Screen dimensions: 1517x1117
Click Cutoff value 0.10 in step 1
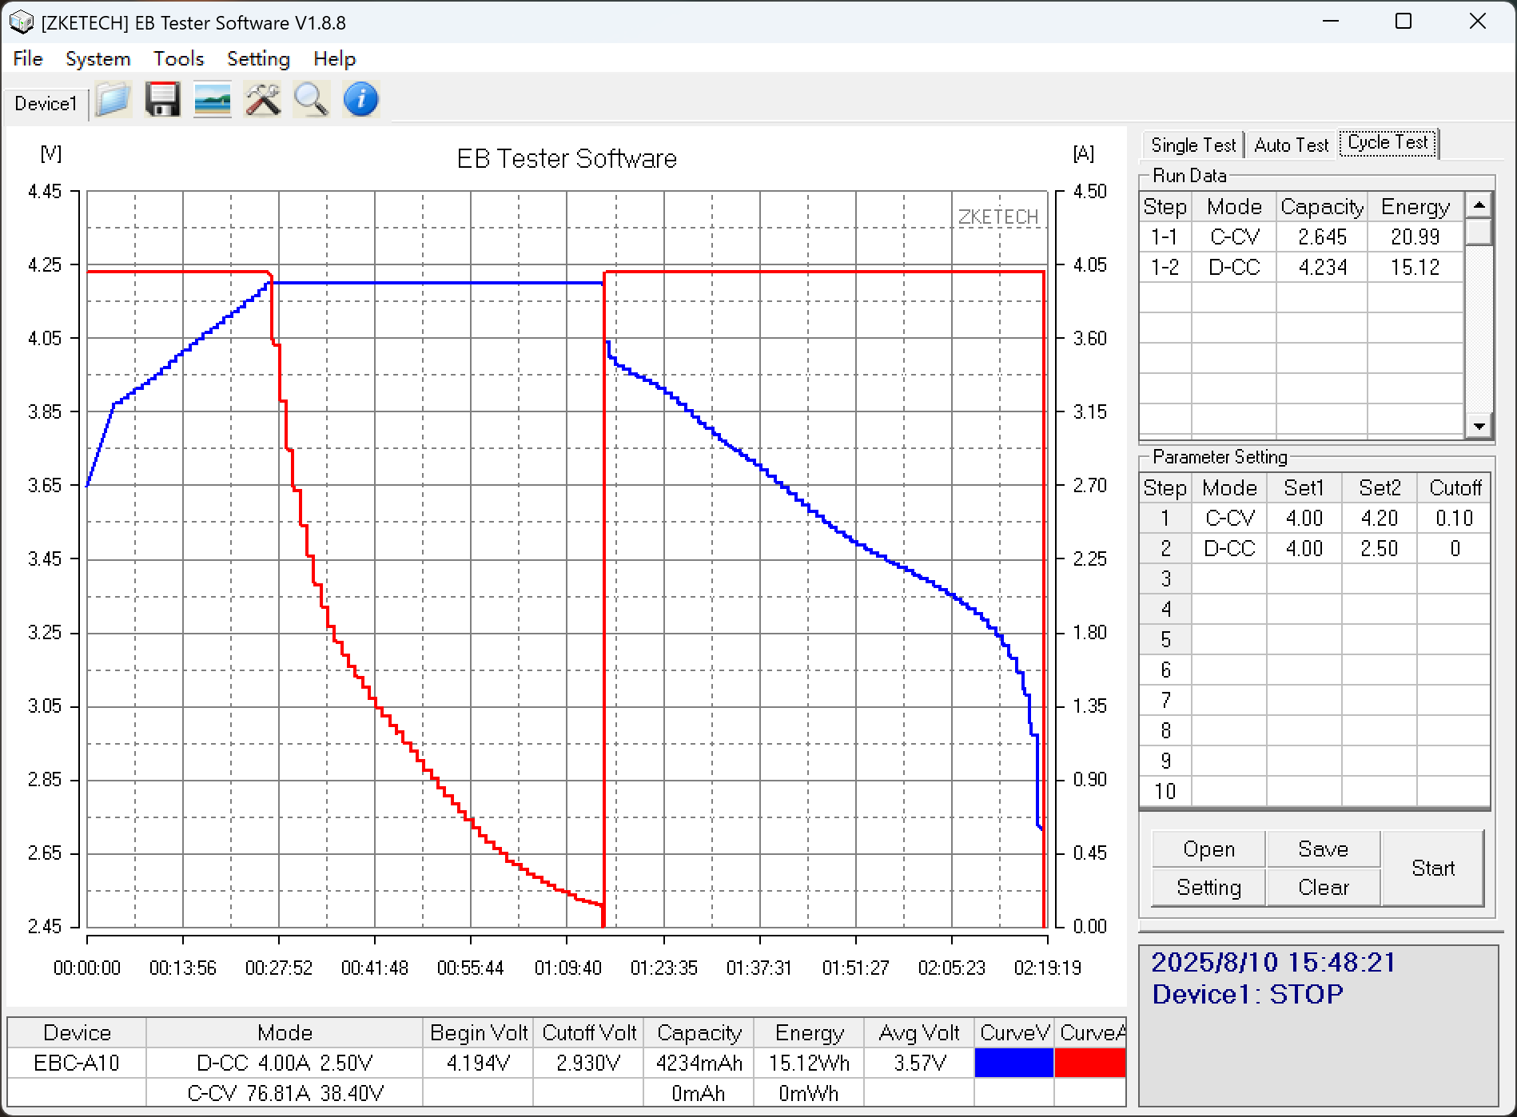(1454, 519)
